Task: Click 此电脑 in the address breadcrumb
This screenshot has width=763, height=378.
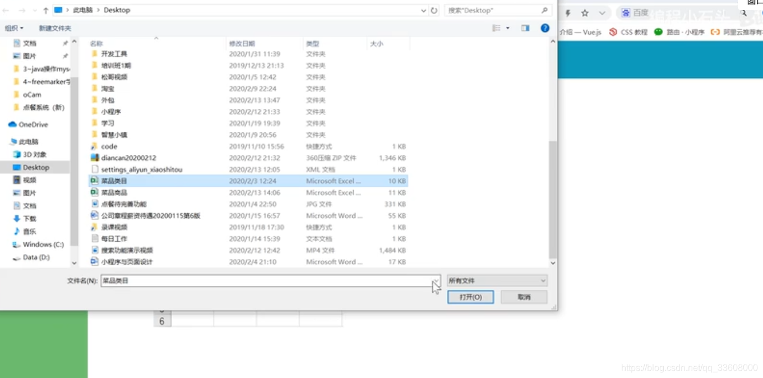Action: [x=82, y=10]
